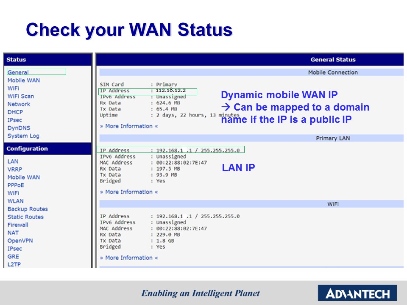The image size is (407, 305).
Task: View the System Log link
Action: coord(23,136)
